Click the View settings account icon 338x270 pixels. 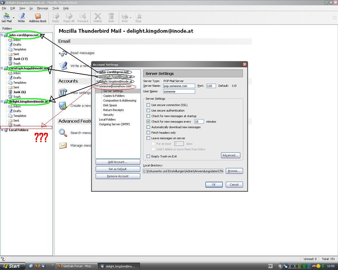(x=63, y=93)
